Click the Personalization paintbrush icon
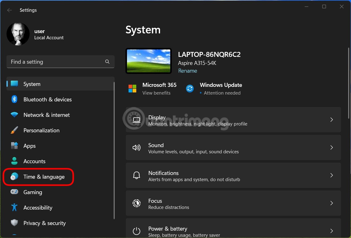Image resolution: width=351 pixels, height=238 pixels. pyautogui.click(x=14, y=130)
